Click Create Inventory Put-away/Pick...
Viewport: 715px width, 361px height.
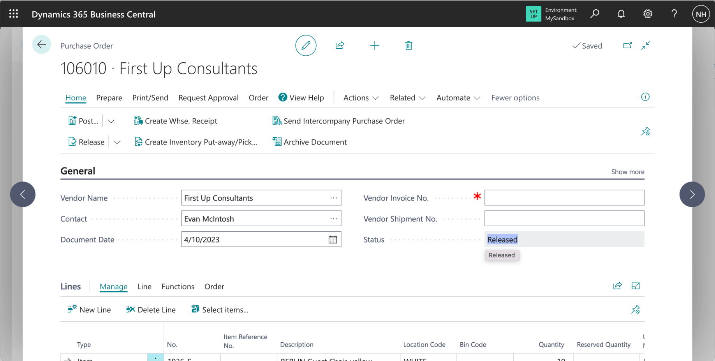pyautogui.click(x=195, y=142)
